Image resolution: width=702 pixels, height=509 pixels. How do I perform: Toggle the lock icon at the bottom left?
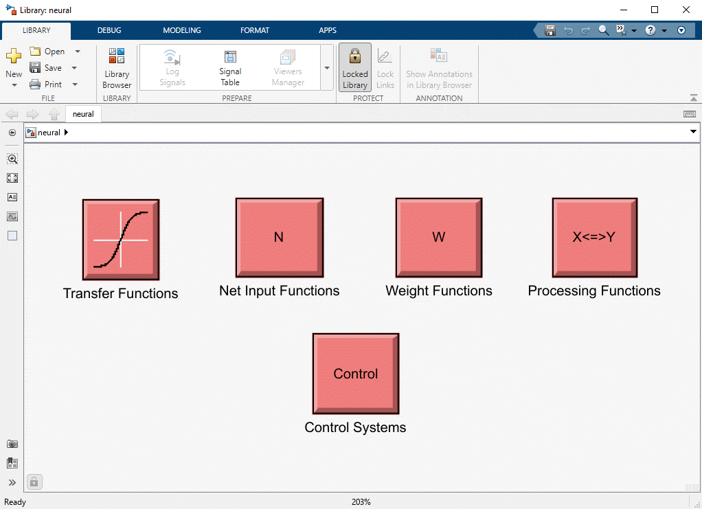pyautogui.click(x=34, y=482)
